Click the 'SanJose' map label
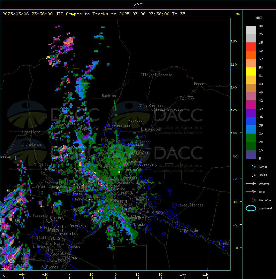Viewport: 276px width, 279px height. [x=135, y=122]
